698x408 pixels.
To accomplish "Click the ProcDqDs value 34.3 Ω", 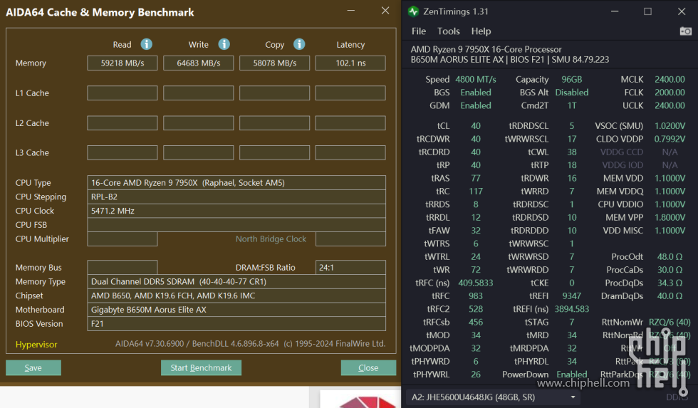I will coord(670,283).
